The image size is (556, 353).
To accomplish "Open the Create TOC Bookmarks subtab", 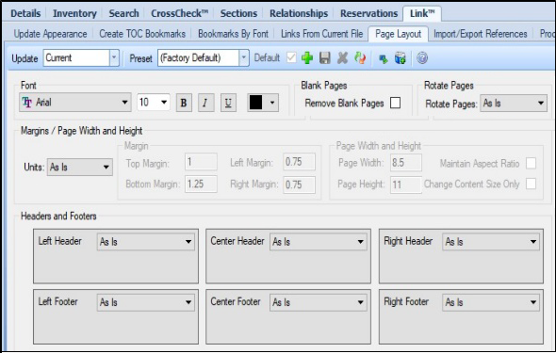I will pyautogui.click(x=142, y=34).
